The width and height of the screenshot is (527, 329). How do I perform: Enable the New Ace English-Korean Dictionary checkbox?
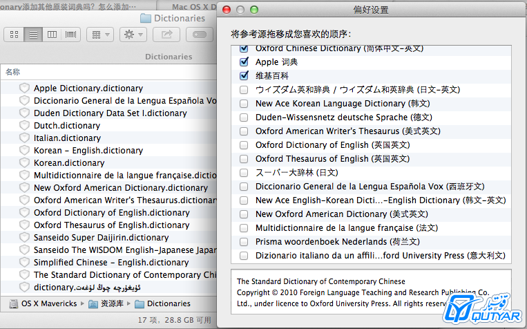pos(244,200)
